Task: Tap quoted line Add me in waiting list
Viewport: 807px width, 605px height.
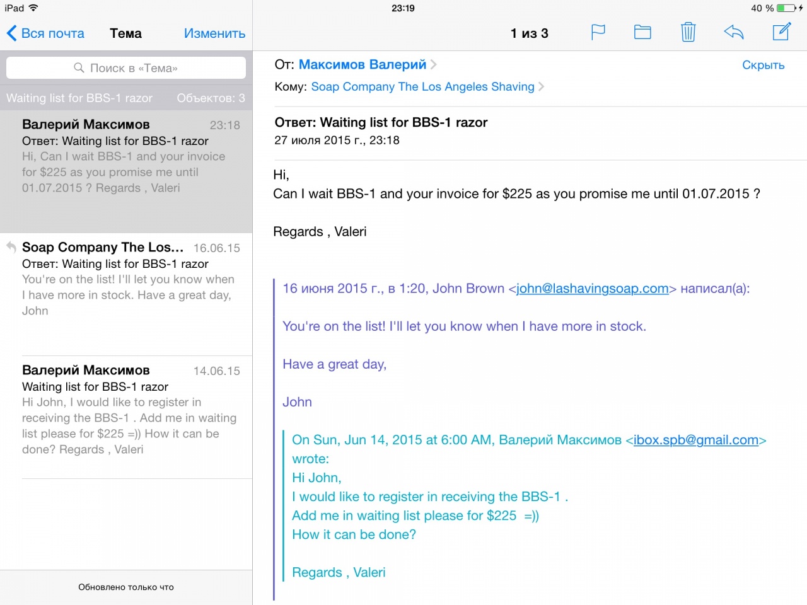Action: click(x=415, y=516)
